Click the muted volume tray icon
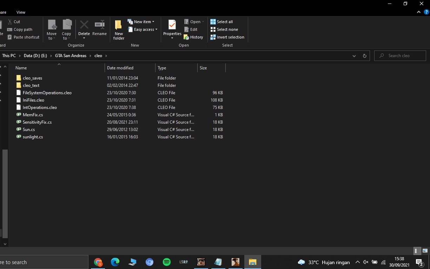The image size is (430, 269). [366, 262]
